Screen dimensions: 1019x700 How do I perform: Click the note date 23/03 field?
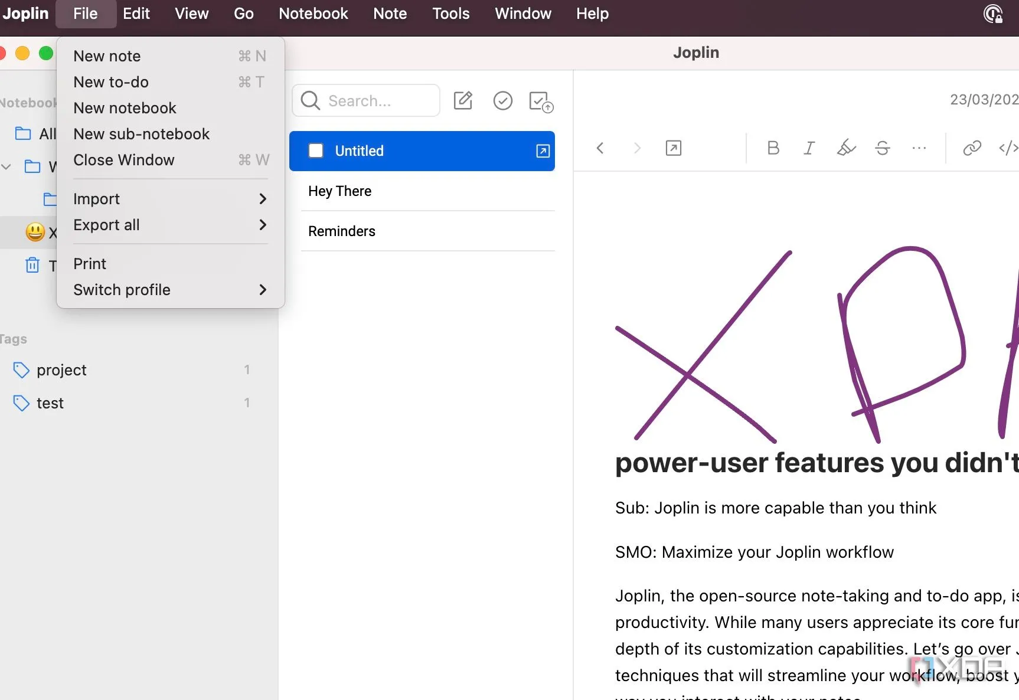(x=984, y=100)
